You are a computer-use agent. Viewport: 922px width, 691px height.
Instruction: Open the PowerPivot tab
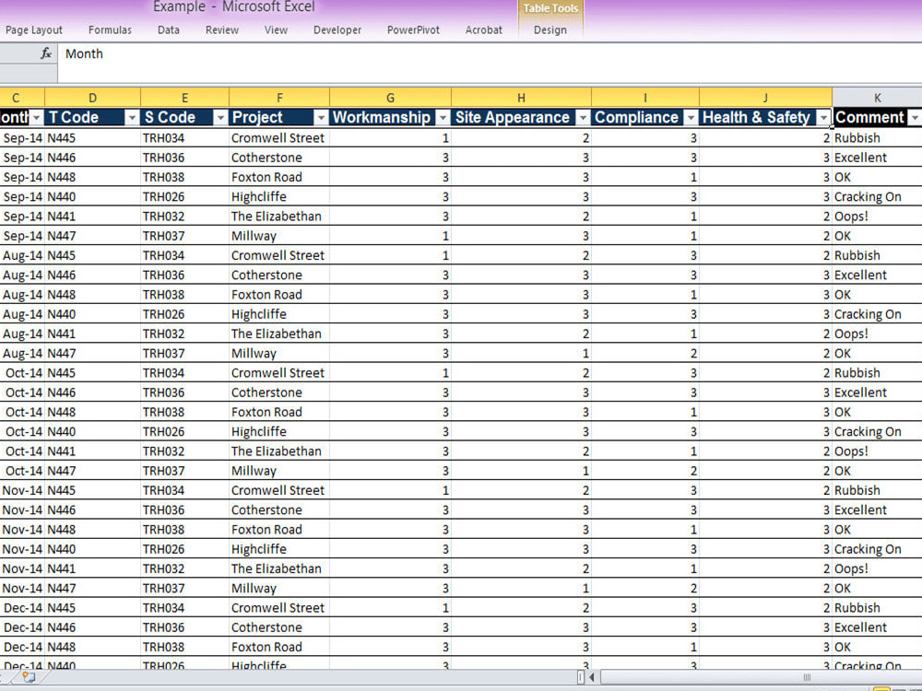(413, 30)
